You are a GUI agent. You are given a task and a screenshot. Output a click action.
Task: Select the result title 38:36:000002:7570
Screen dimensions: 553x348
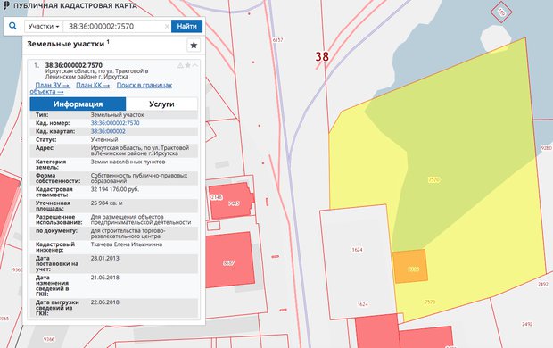coord(74,65)
